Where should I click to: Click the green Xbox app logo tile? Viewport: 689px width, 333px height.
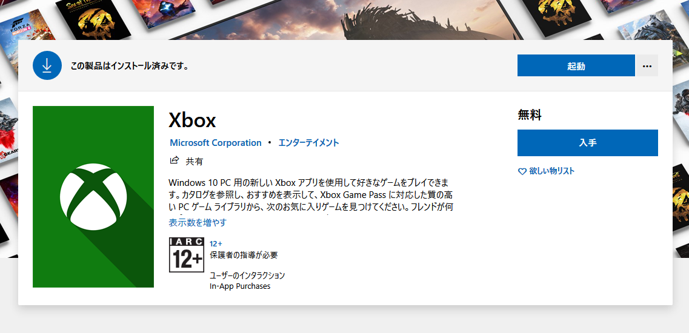(93, 197)
